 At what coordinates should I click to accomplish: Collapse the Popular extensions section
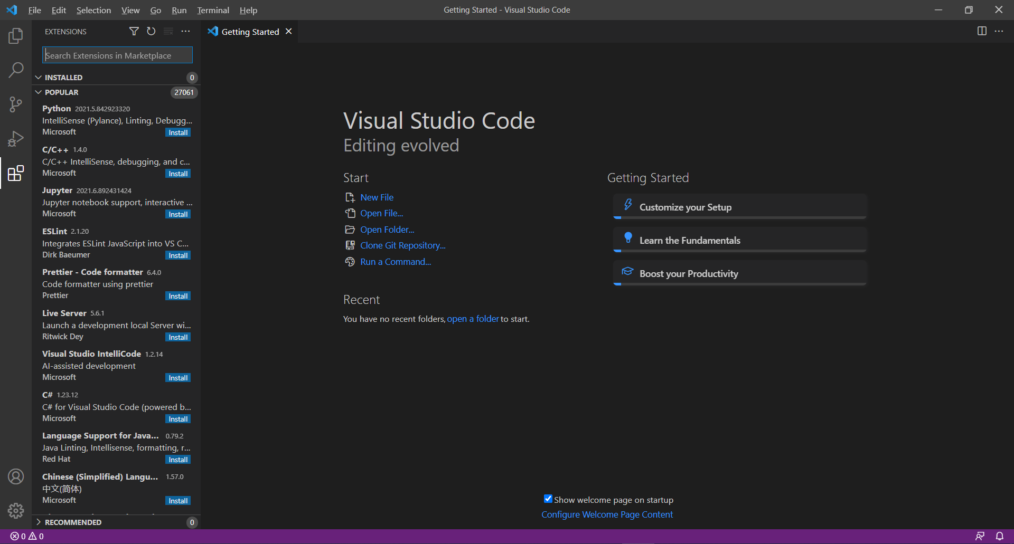[116, 92]
